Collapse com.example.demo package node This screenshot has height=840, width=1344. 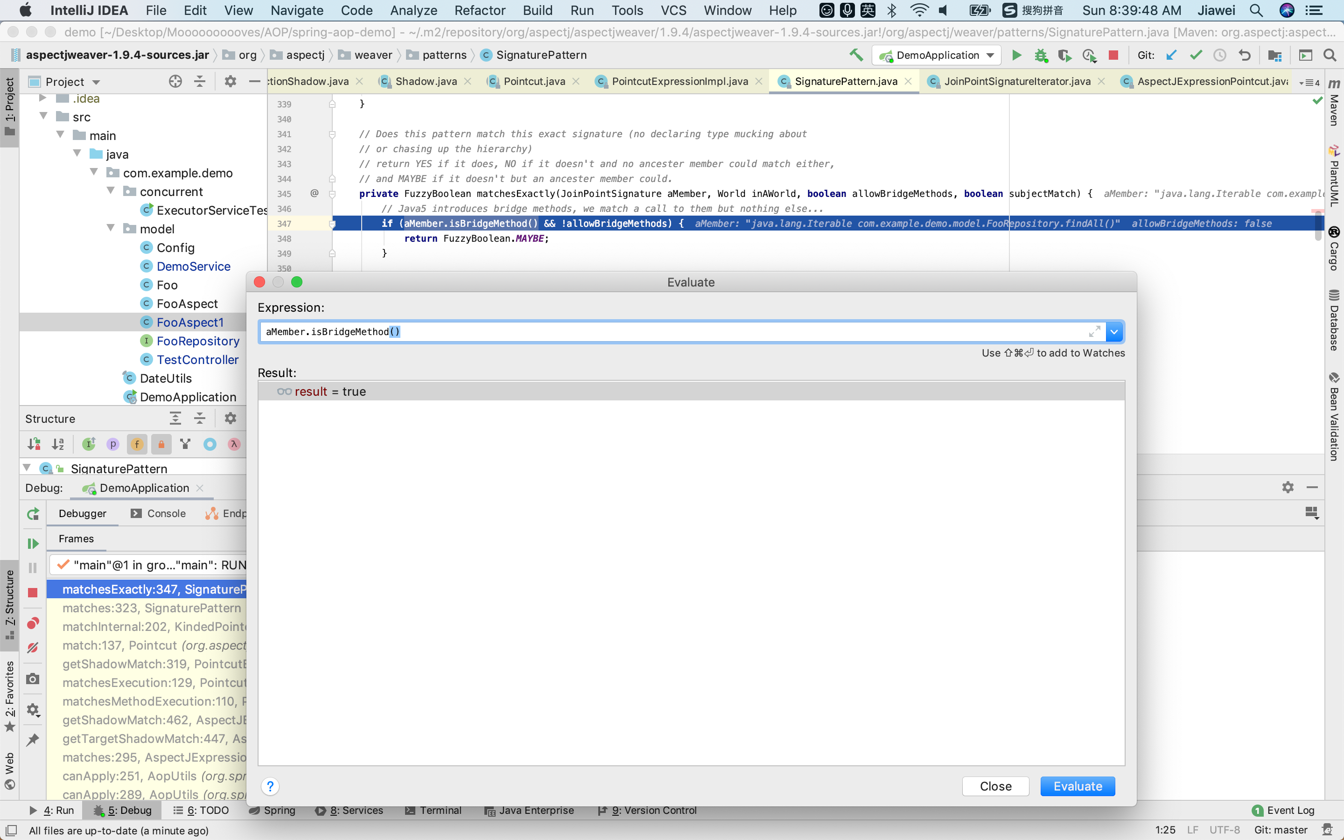tap(94, 172)
